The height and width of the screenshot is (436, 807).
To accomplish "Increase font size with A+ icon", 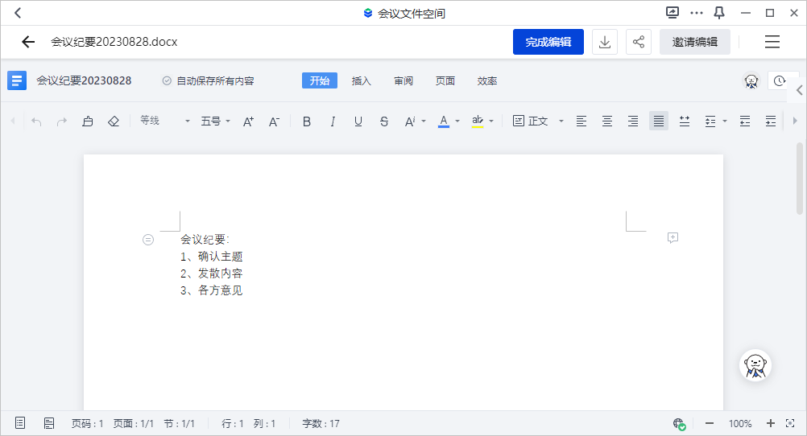I will coord(248,121).
